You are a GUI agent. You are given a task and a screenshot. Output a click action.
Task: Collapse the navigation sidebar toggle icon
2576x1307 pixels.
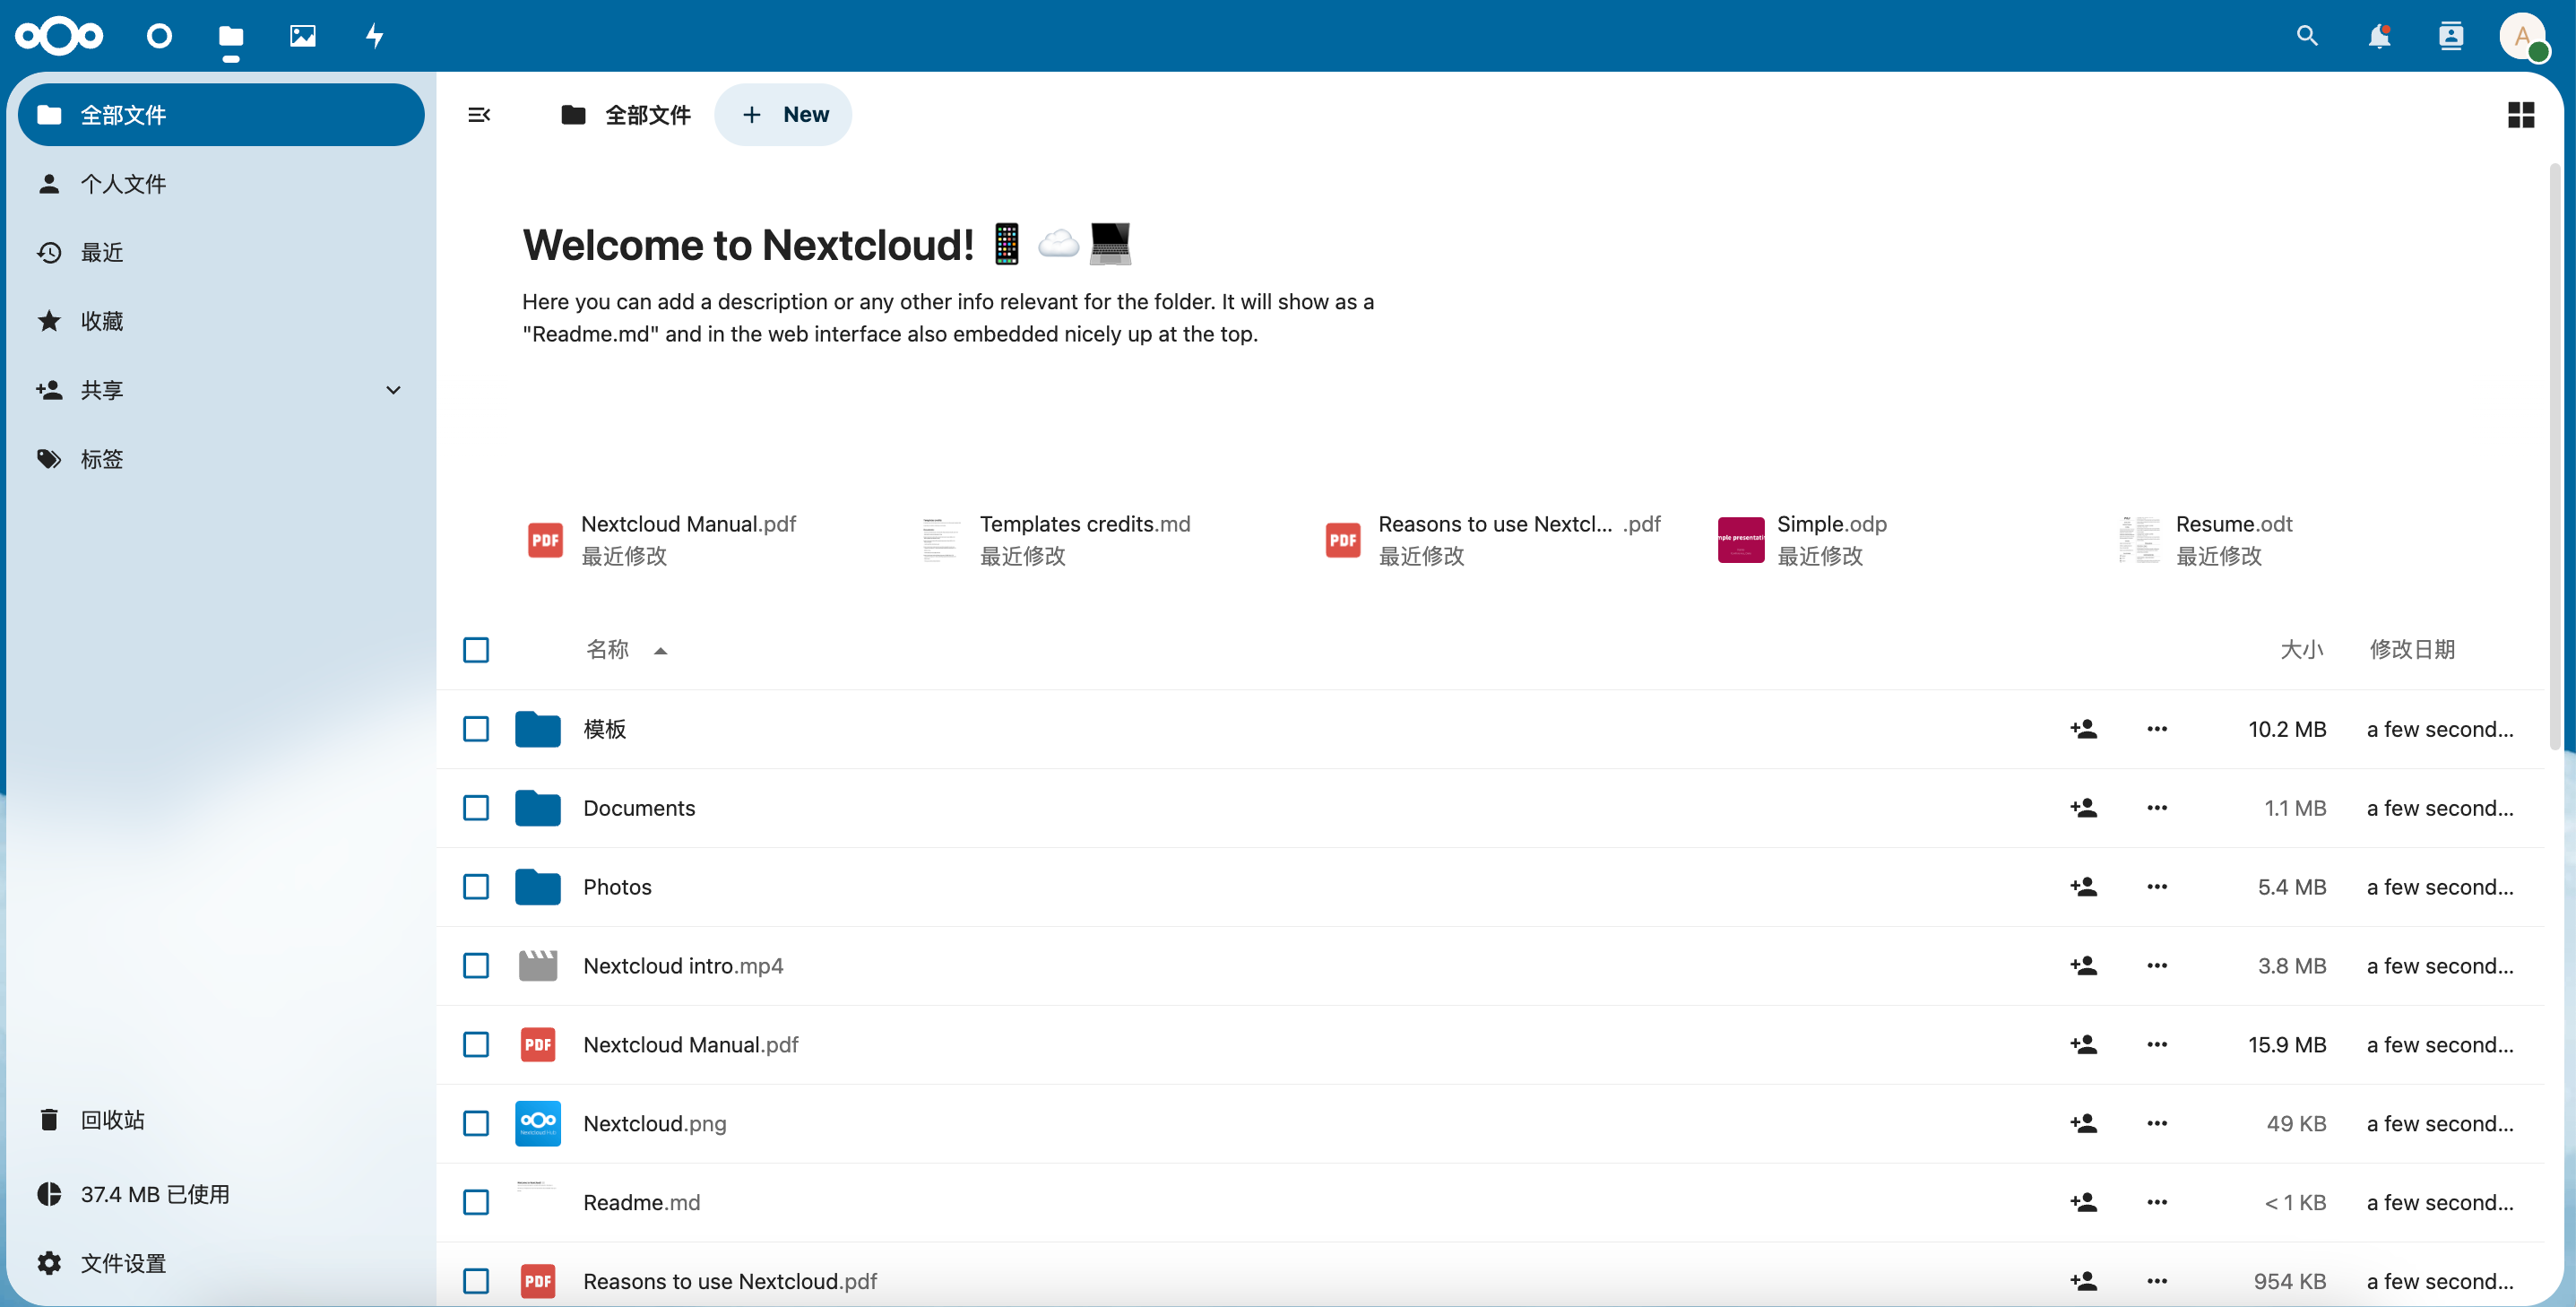479,115
